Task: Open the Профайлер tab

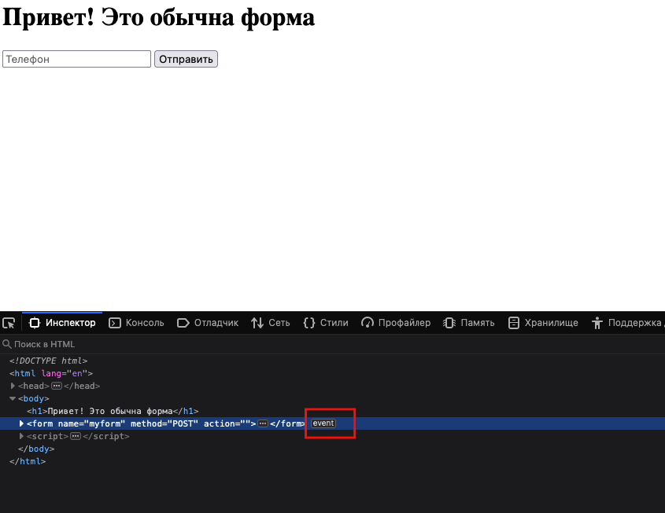Action: click(396, 323)
